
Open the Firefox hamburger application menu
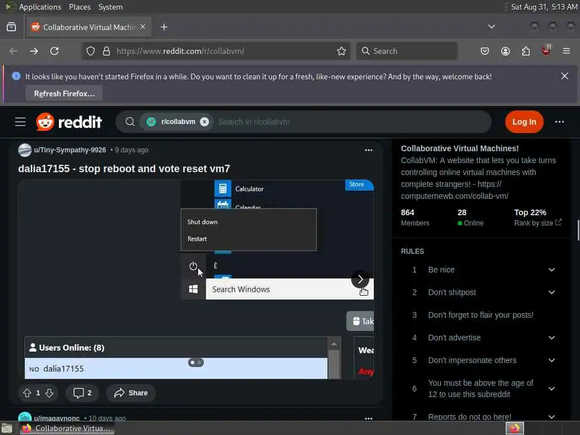pyautogui.click(x=566, y=51)
